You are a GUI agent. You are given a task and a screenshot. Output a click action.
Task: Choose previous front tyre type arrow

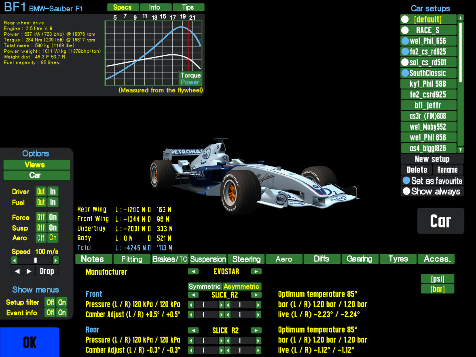[193, 295]
